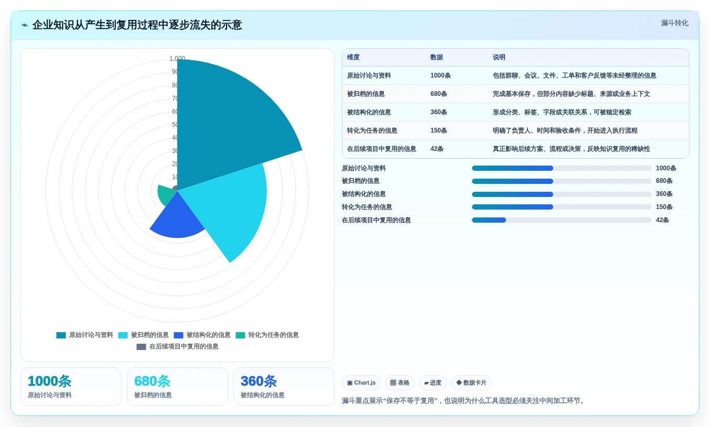Click the 数据卡片 tag chip
The width and height of the screenshot is (710, 427).
click(x=471, y=383)
